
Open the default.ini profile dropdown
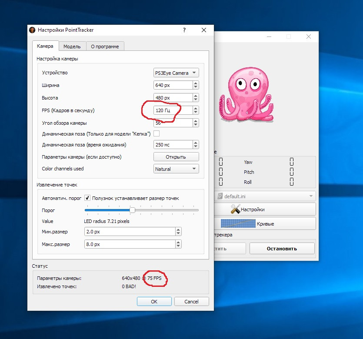265,196
